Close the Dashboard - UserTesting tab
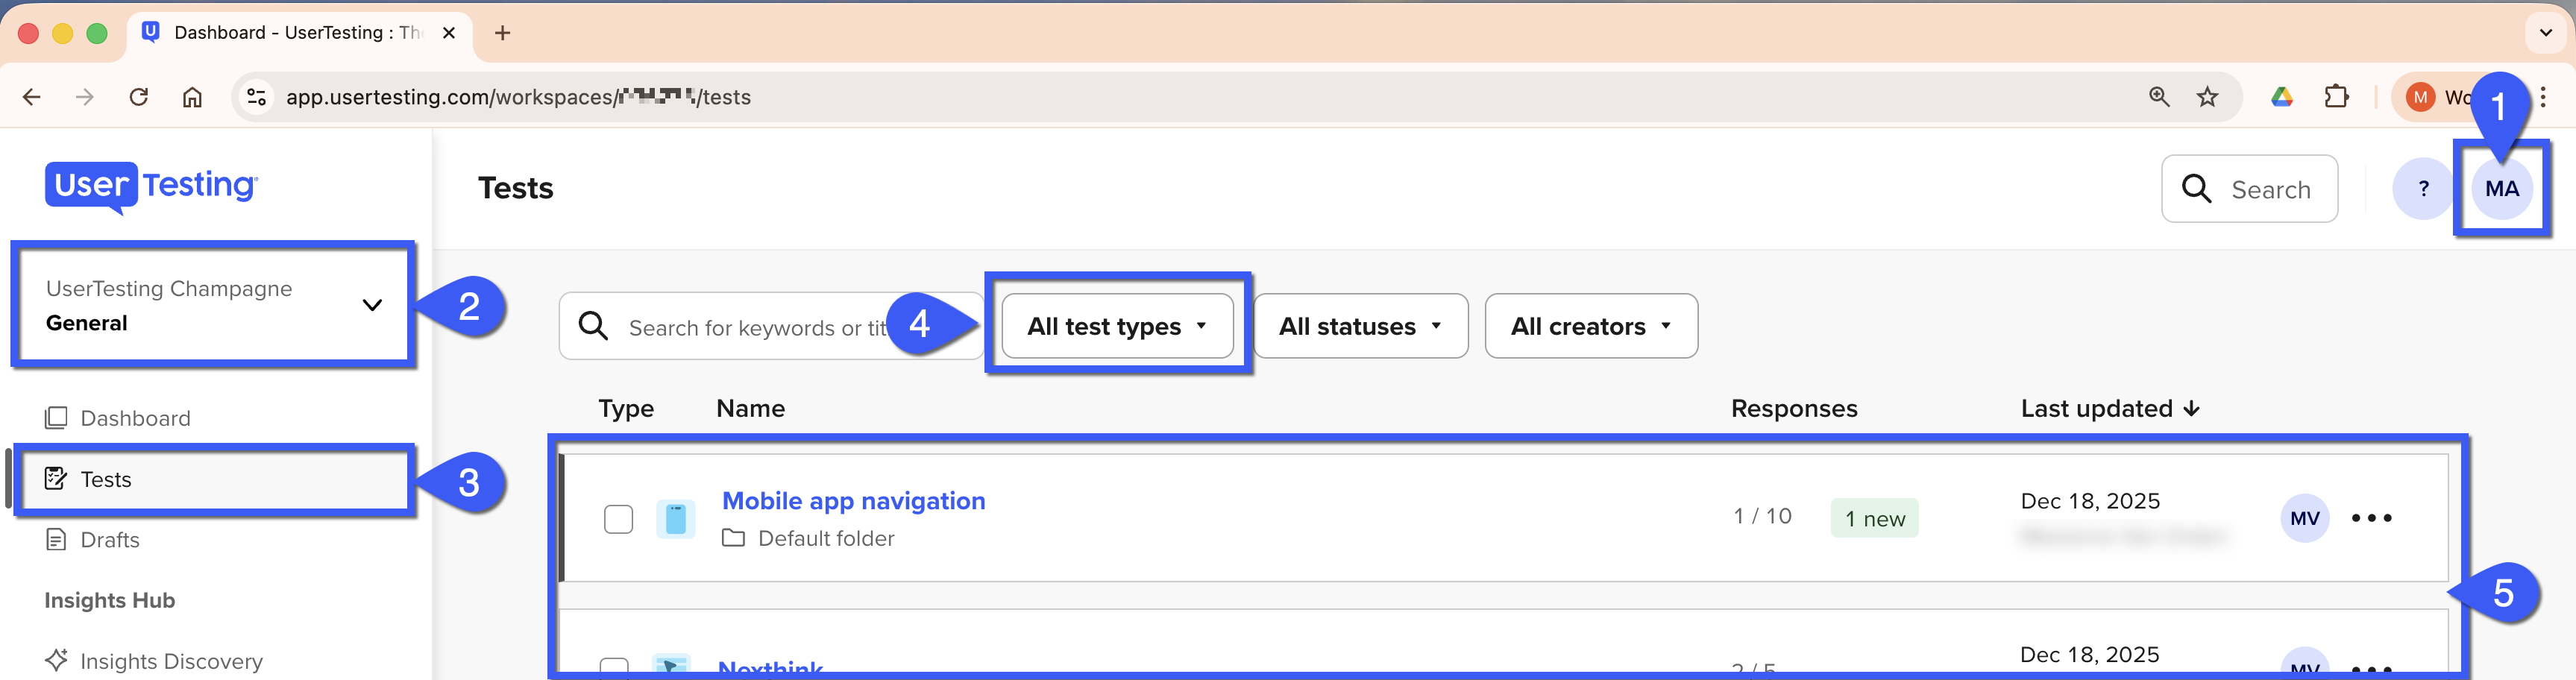Screen dimensions: 2576x680 click(x=449, y=33)
